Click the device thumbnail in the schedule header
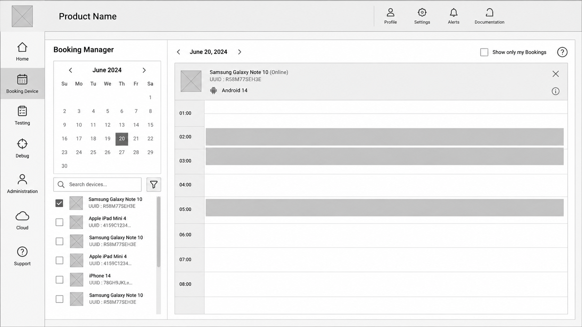The image size is (582, 327). coord(191,81)
